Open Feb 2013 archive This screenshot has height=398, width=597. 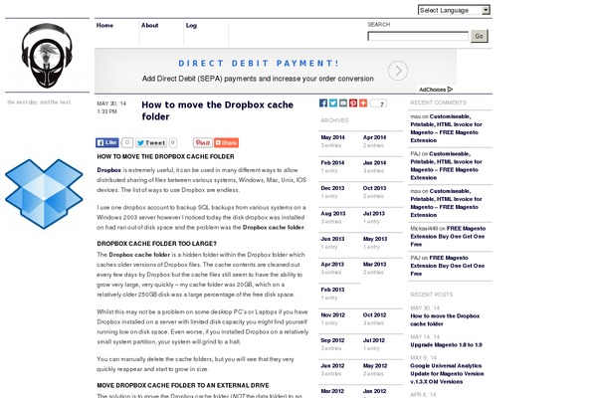(x=332, y=290)
